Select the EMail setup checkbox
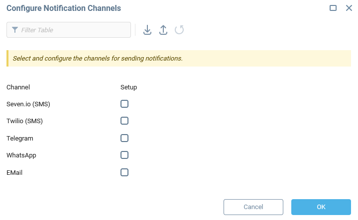Image resolution: width=358 pixels, height=220 pixels. 124,172
